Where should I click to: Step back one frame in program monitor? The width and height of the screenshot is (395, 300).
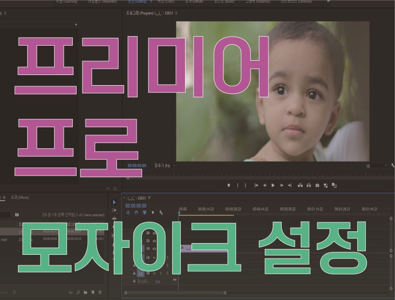click(265, 185)
